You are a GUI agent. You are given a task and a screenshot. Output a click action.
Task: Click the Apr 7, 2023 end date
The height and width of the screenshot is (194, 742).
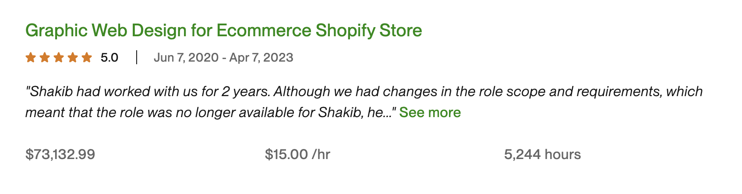click(261, 58)
